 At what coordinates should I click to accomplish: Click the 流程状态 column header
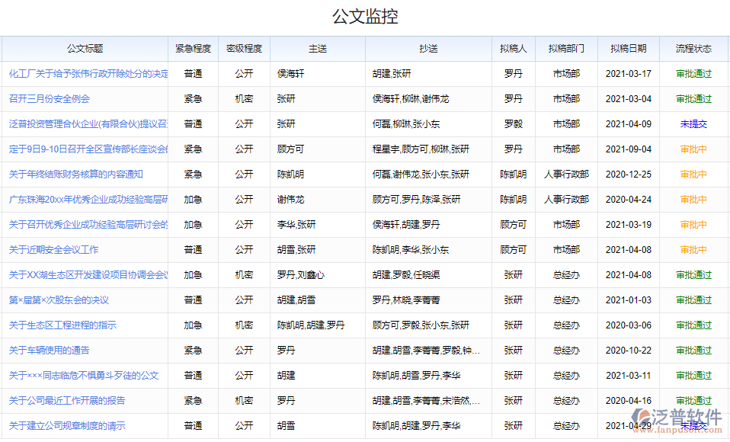pos(694,47)
